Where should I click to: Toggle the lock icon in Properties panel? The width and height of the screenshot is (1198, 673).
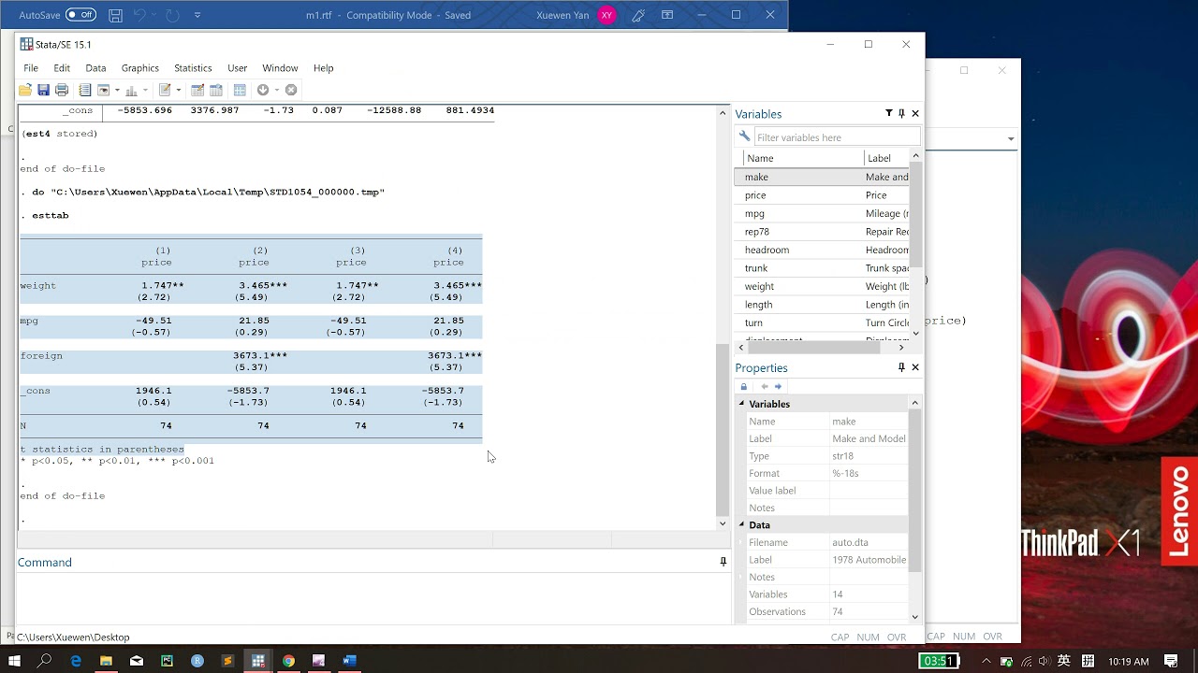[x=744, y=386]
